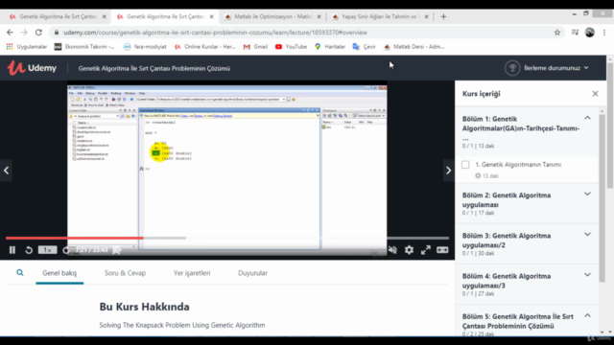Switch to Soru & Cevap tab
Screen dimensions: 614x345
125,273
